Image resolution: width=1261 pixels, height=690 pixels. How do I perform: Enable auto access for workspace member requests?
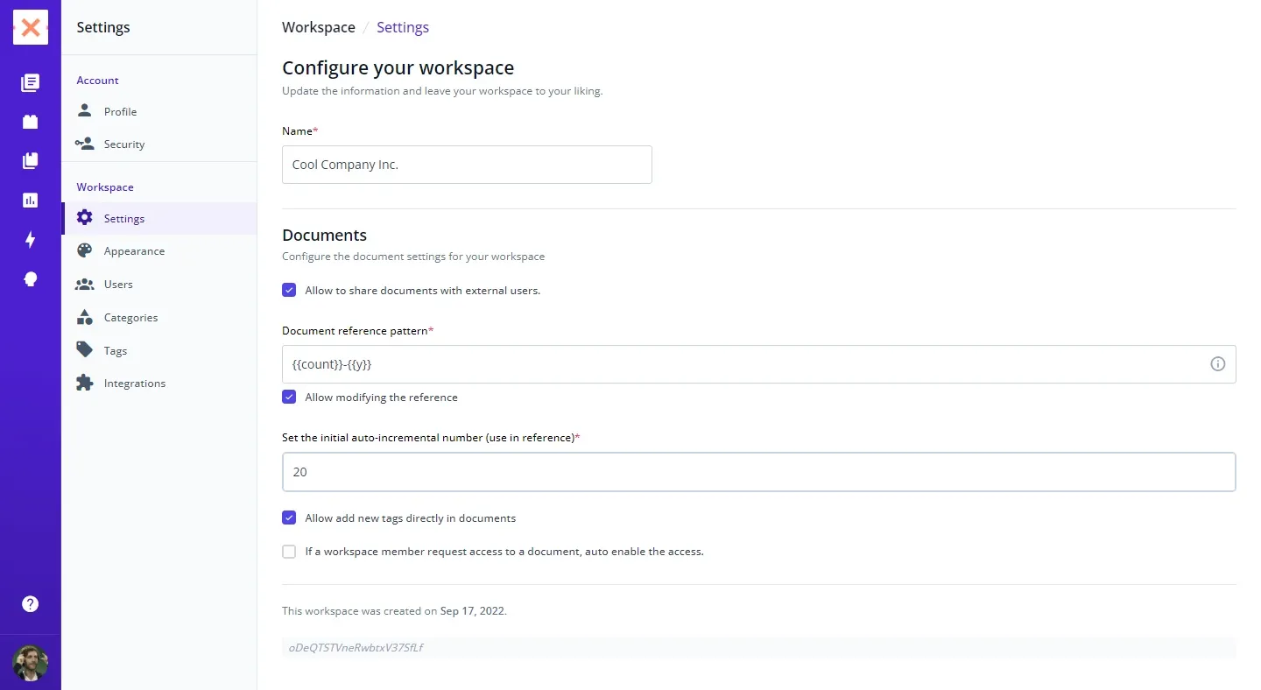click(289, 552)
